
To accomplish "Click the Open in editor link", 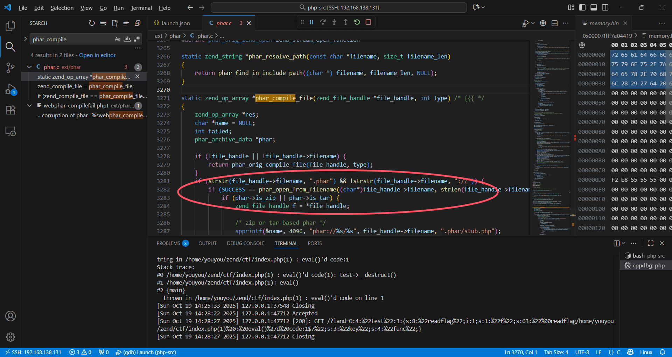I will click(x=97, y=55).
